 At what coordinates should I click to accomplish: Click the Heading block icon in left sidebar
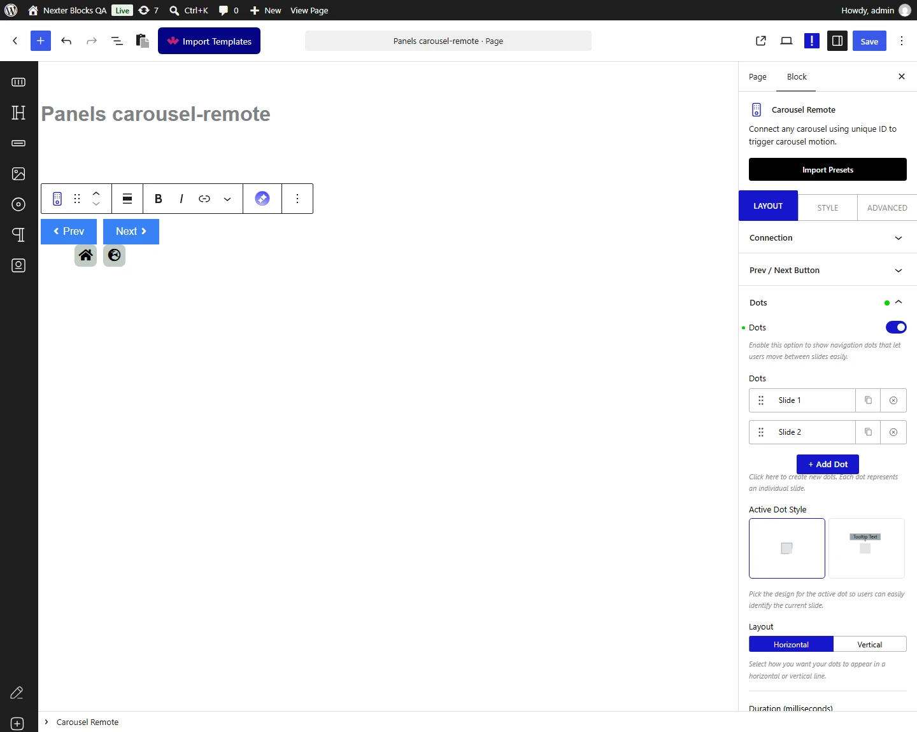18,113
